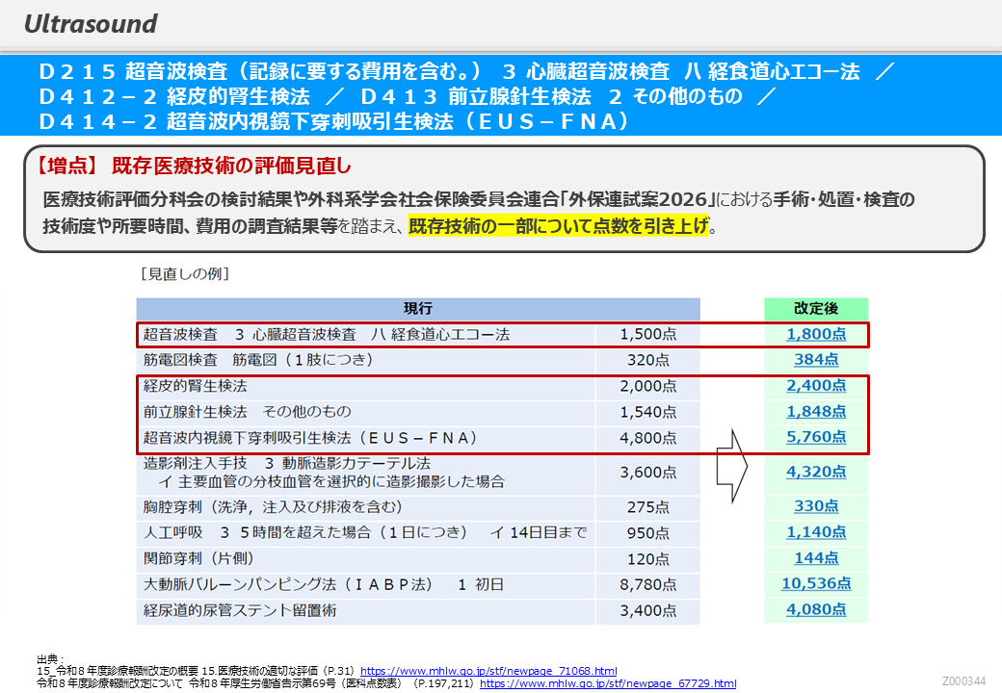Image resolution: width=1002 pixels, height=693 pixels.
Task: Open the 4,320点 link for 造影剤注入手技
Action: pyautogui.click(x=816, y=472)
